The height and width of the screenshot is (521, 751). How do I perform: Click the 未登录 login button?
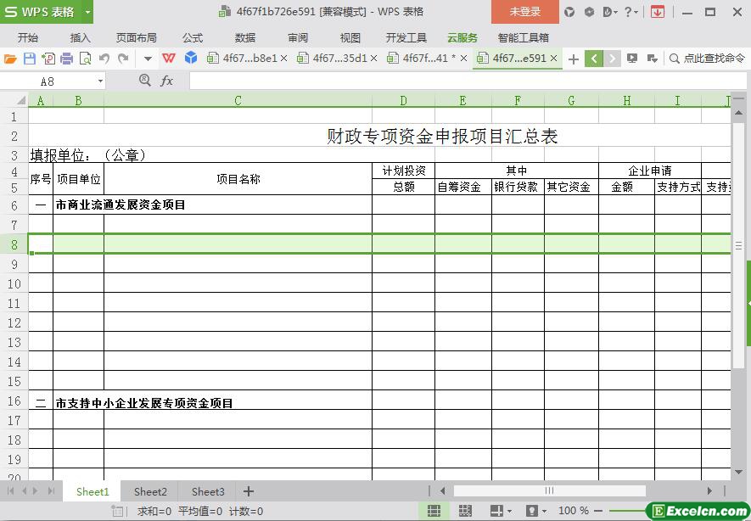[525, 12]
